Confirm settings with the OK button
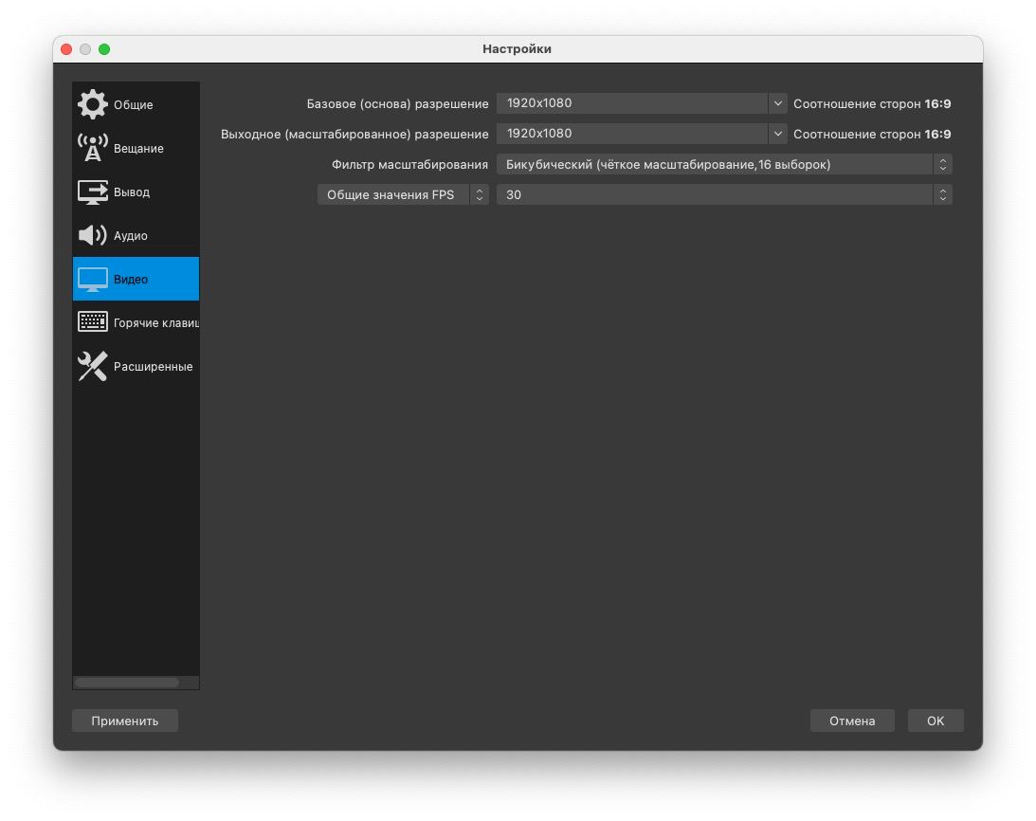The width and height of the screenshot is (1036, 821). coord(936,721)
